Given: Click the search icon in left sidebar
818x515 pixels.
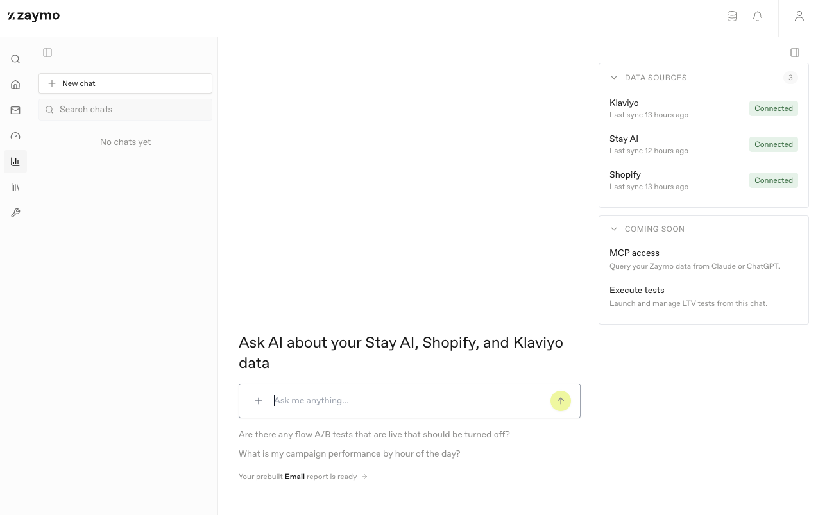Looking at the screenshot, I should [x=15, y=59].
